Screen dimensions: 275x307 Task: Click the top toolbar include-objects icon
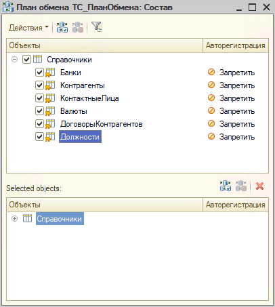click(x=62, y=27)
